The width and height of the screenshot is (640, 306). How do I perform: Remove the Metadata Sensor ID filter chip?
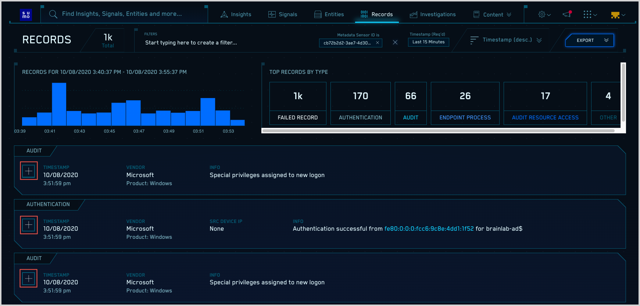(x=378, y=43)
